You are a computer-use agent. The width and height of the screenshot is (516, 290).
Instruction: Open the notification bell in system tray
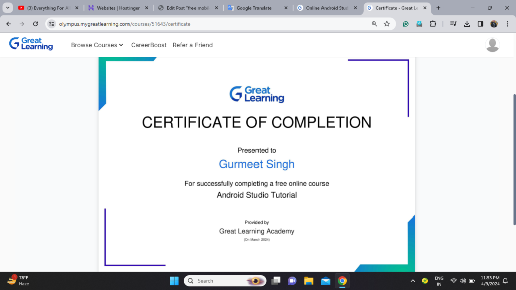506,281
